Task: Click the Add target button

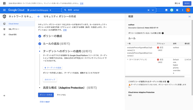Action: [x=53, y=68]
